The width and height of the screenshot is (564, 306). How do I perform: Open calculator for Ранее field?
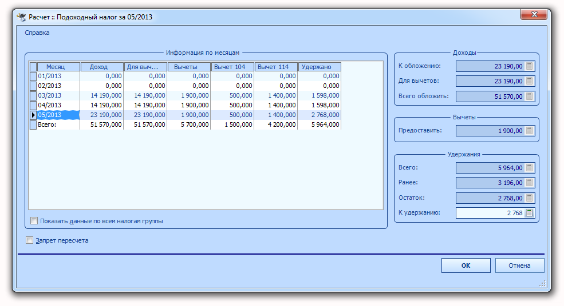tap(529, 183)
